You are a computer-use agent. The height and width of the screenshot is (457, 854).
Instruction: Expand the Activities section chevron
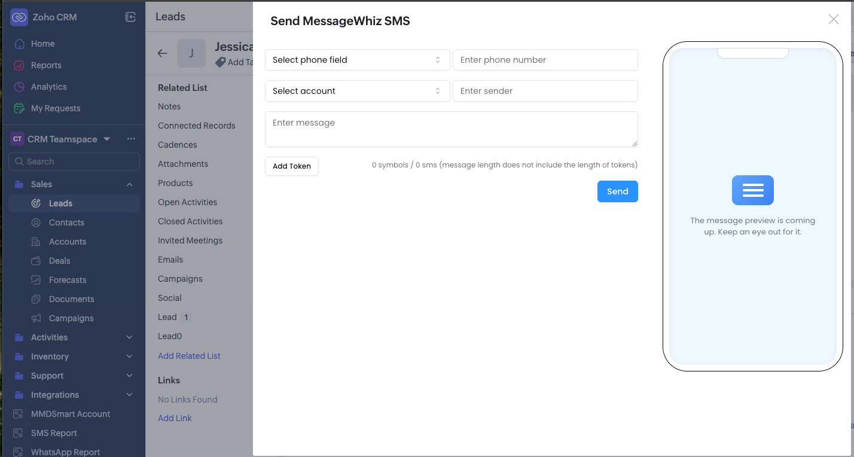coord(130,337)
